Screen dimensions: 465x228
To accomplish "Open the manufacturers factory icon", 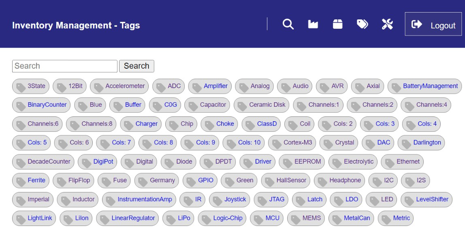I will click(x=313, y=24).
